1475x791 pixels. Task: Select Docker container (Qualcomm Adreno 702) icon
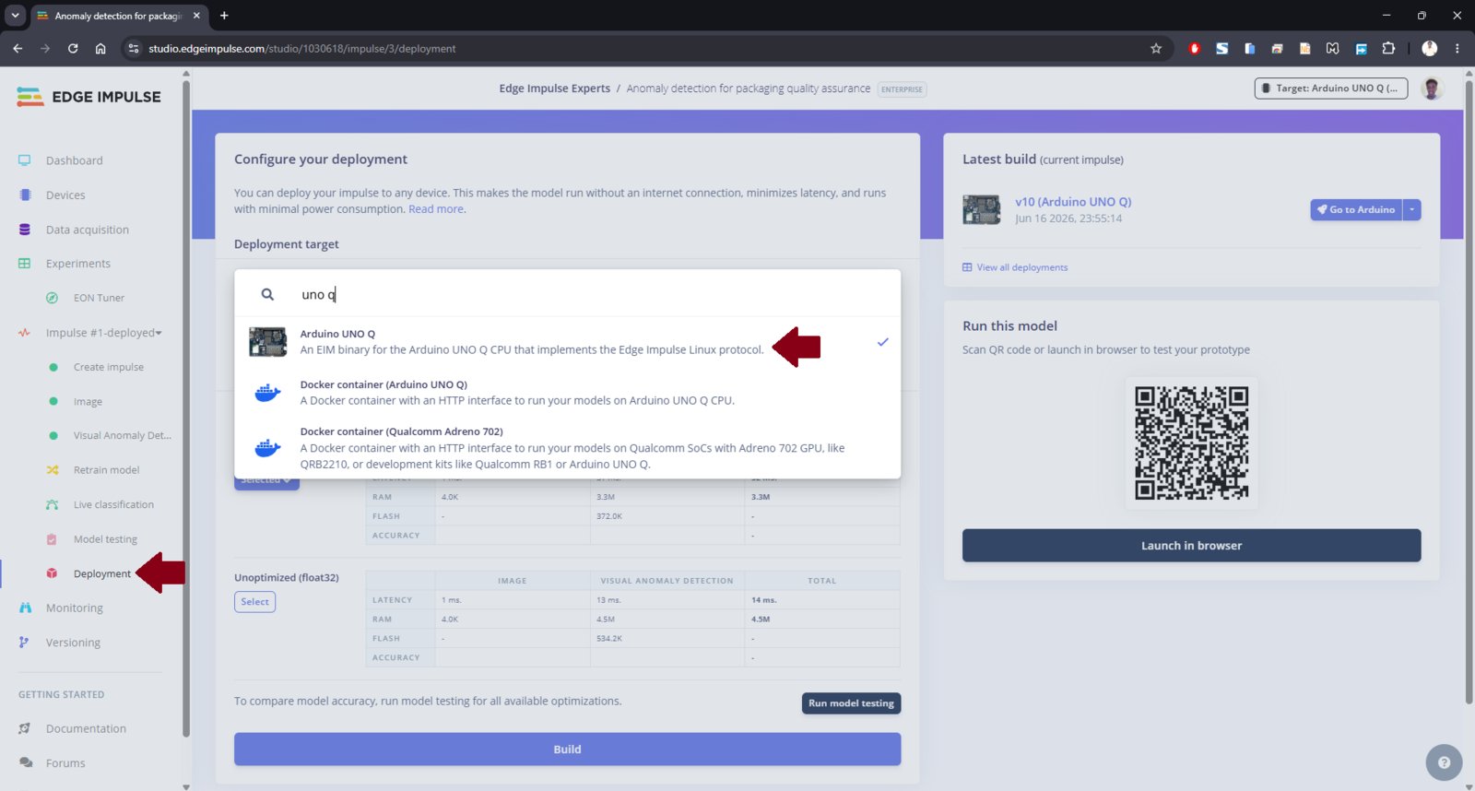pyautogui.click(x=267, y=448)
